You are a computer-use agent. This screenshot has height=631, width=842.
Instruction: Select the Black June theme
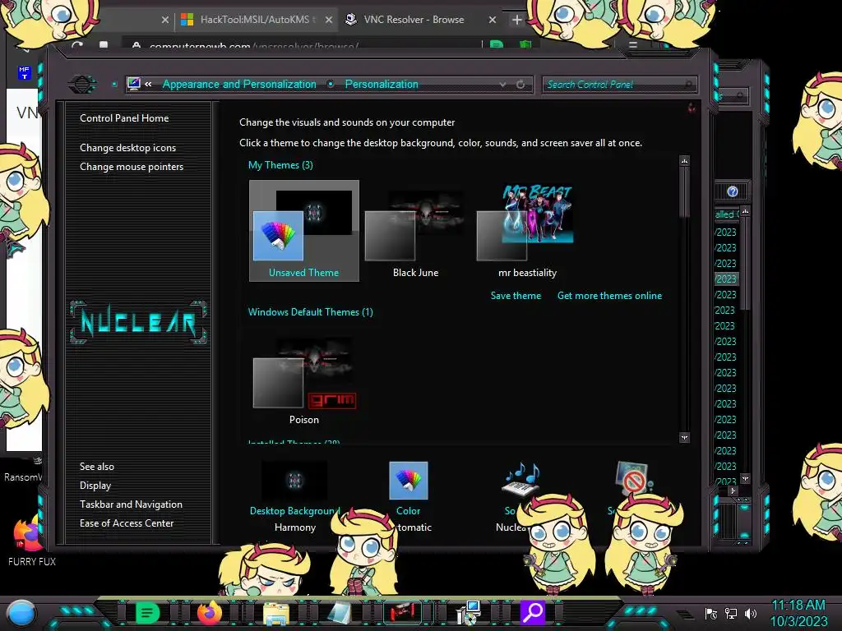415,232
